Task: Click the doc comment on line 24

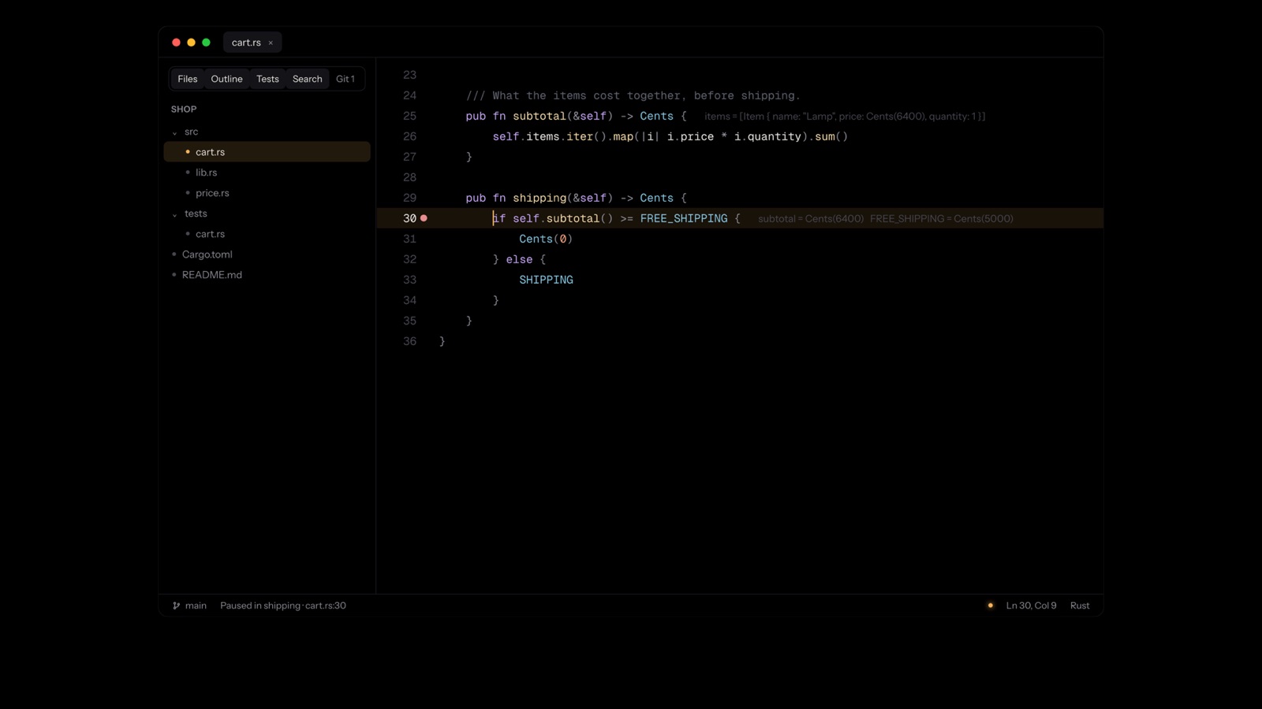Action: (x=633, y=95)
